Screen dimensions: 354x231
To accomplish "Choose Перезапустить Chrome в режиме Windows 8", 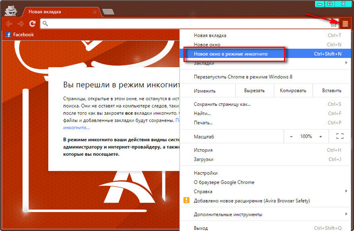I will coord(265,77).
